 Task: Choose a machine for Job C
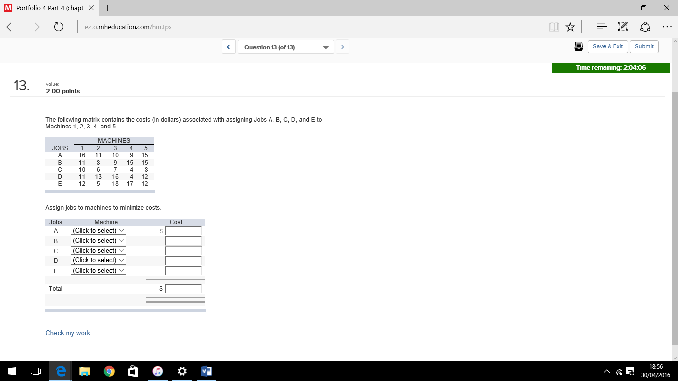pyautogui.click(x=98, y=251)
